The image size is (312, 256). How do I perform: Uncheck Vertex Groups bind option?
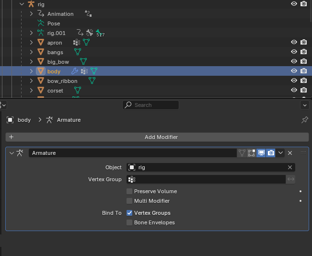pos(129,213)
